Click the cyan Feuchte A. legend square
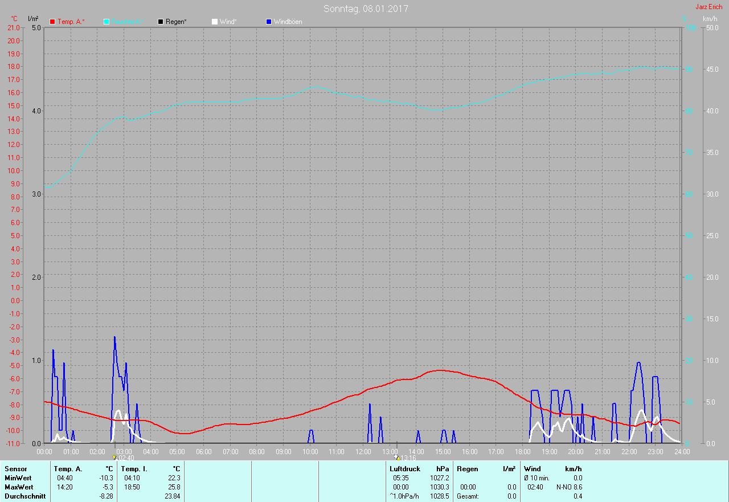The width and height of the screenshot is (729, 502). 107,22
